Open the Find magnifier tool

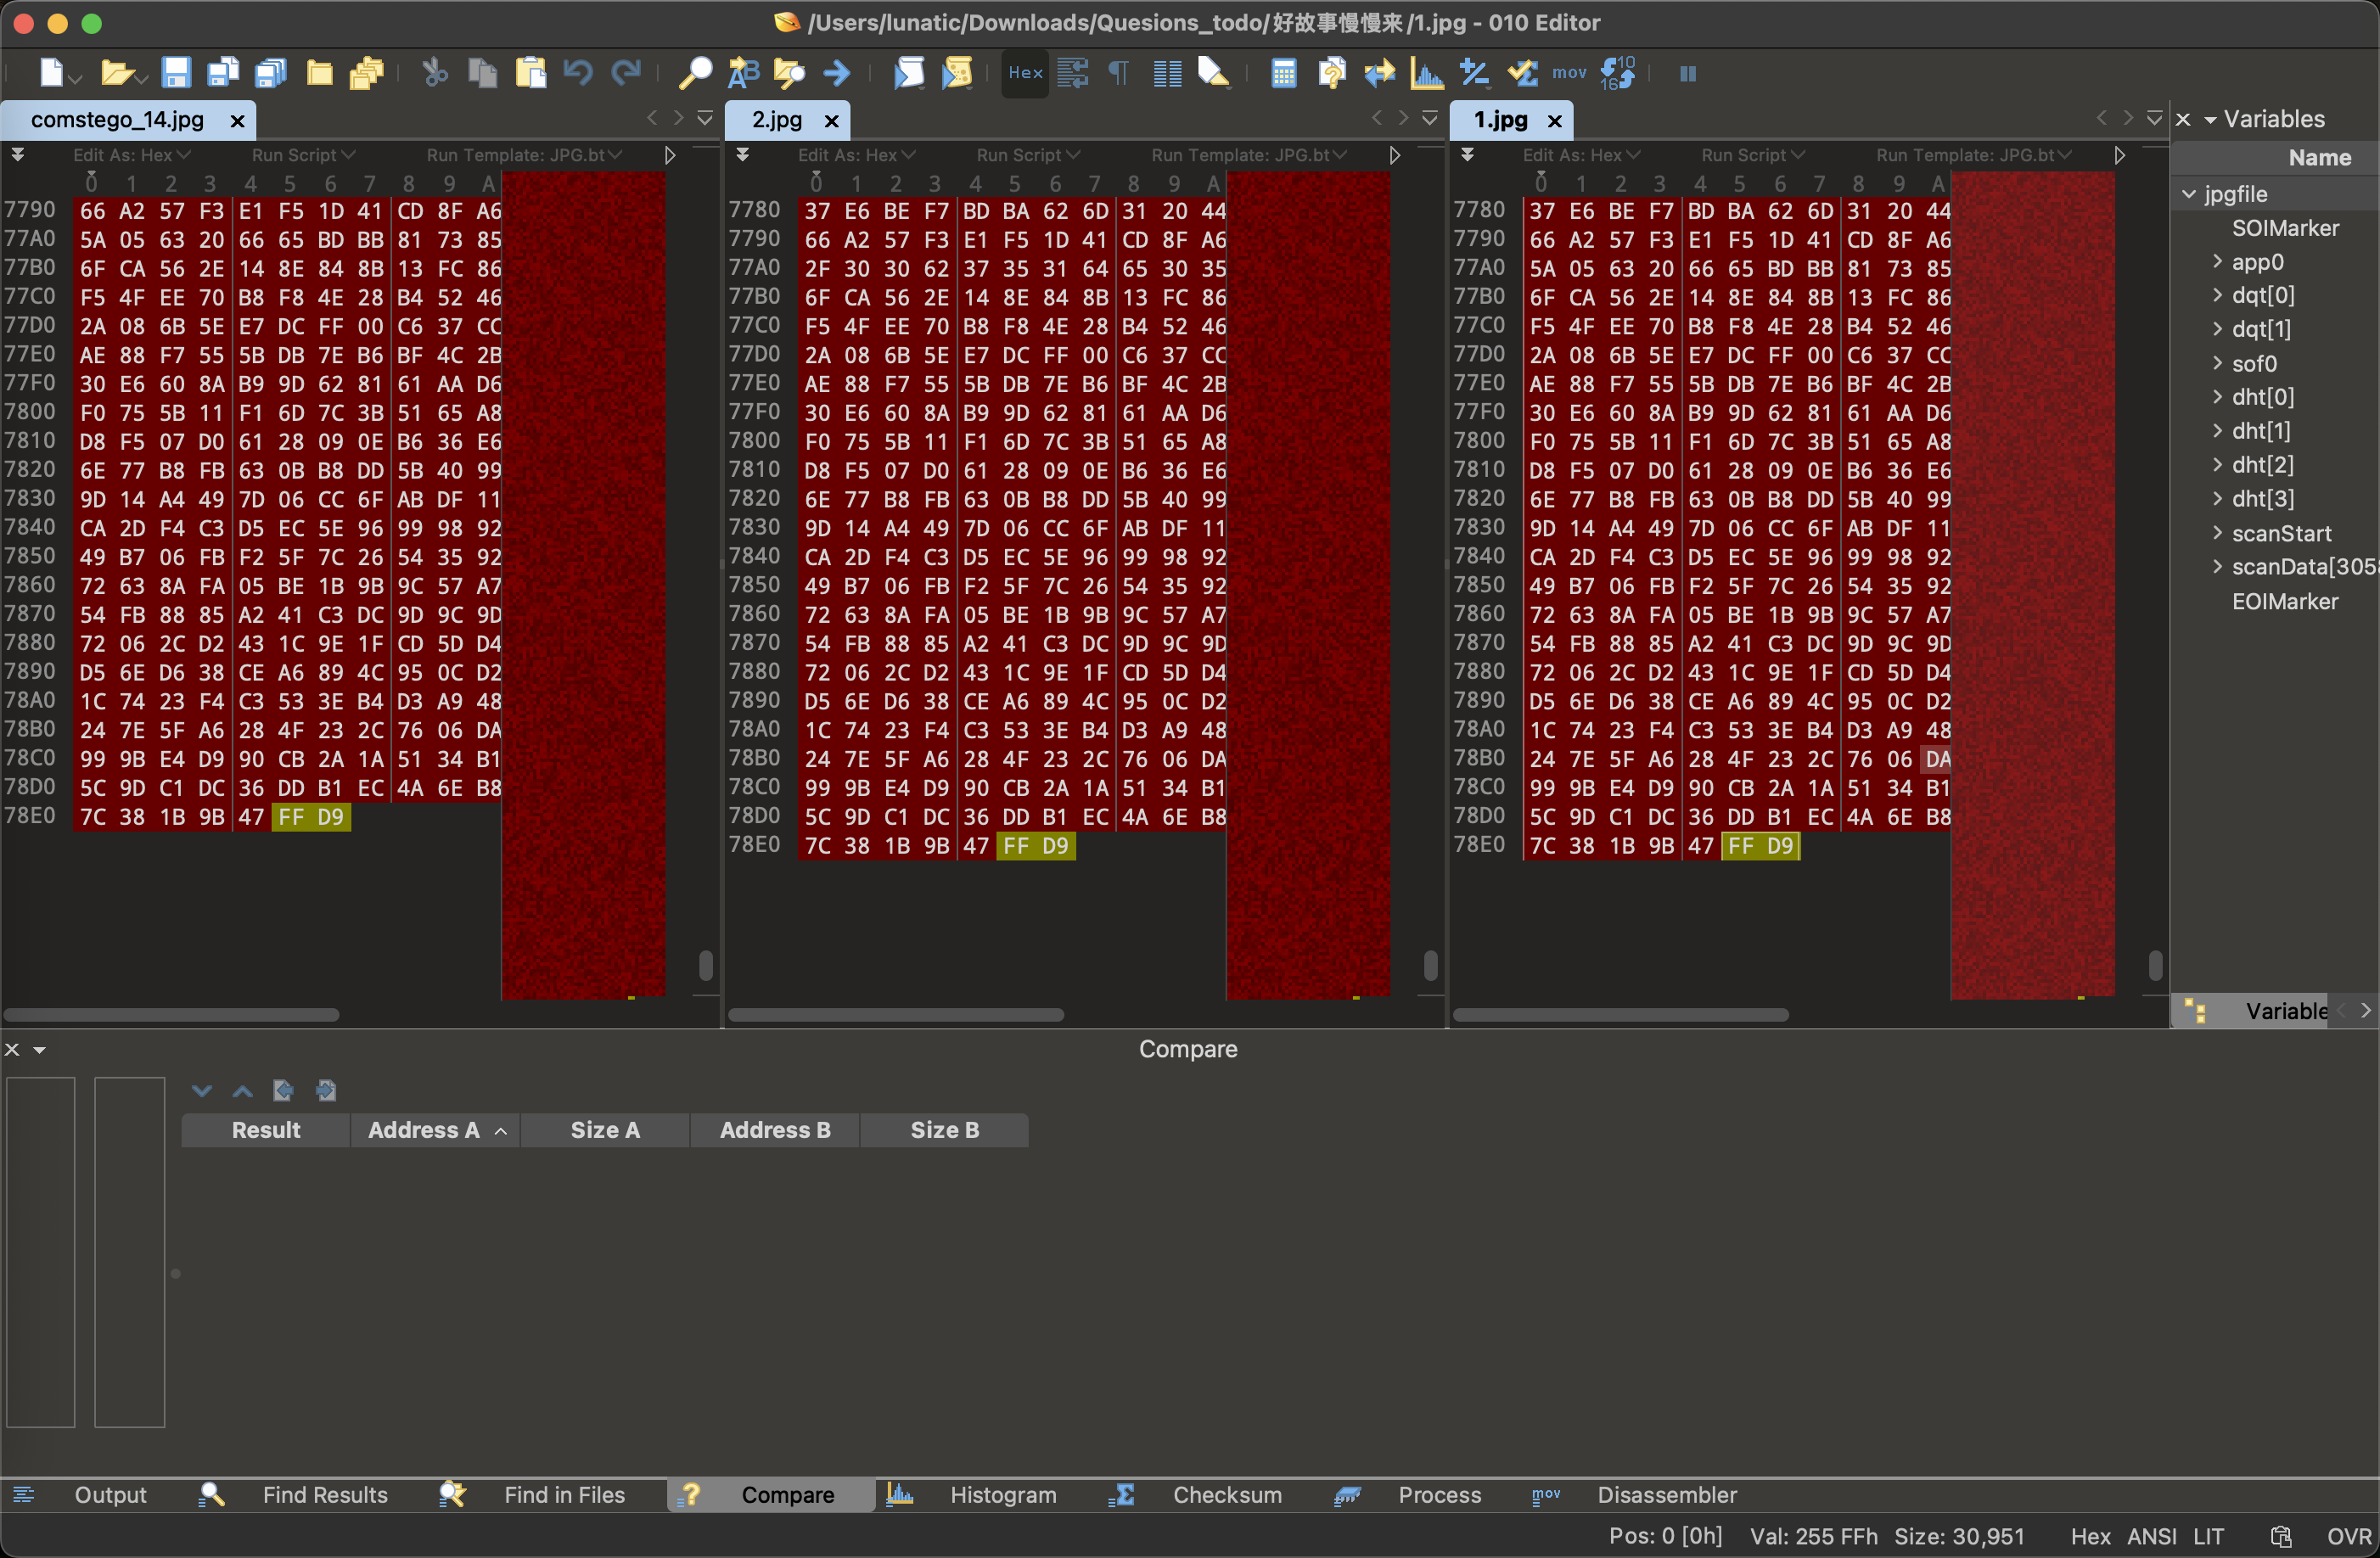pyautogui.click(x=694, y=73)
